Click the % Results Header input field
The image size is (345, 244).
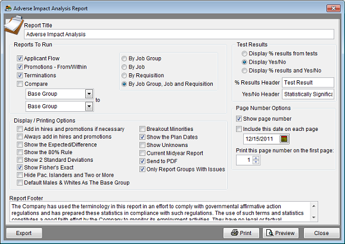click(308, 83)
